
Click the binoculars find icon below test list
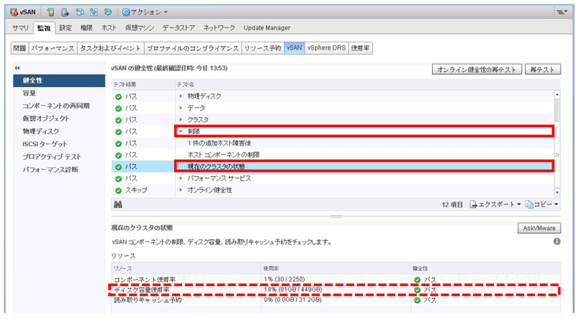[x=118, y=205]
